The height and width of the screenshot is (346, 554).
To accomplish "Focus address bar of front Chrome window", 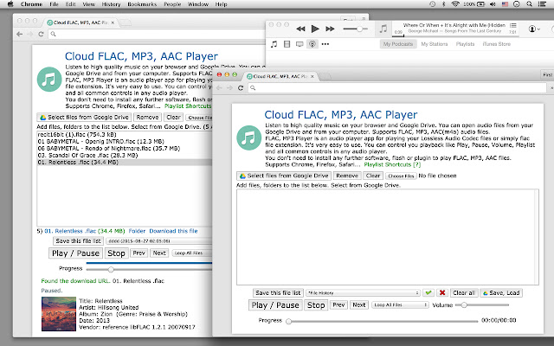I will click(x=397, y=88).
